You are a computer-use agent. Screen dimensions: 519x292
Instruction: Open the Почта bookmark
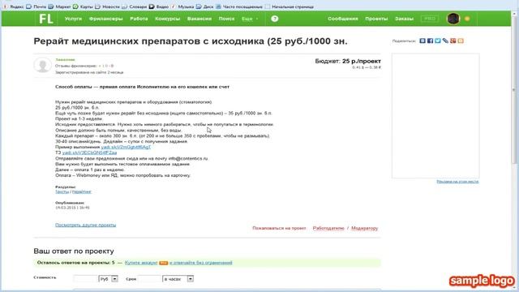click(36, 6)
